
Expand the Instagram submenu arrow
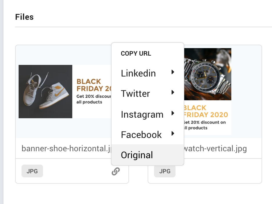click(173, 114)
